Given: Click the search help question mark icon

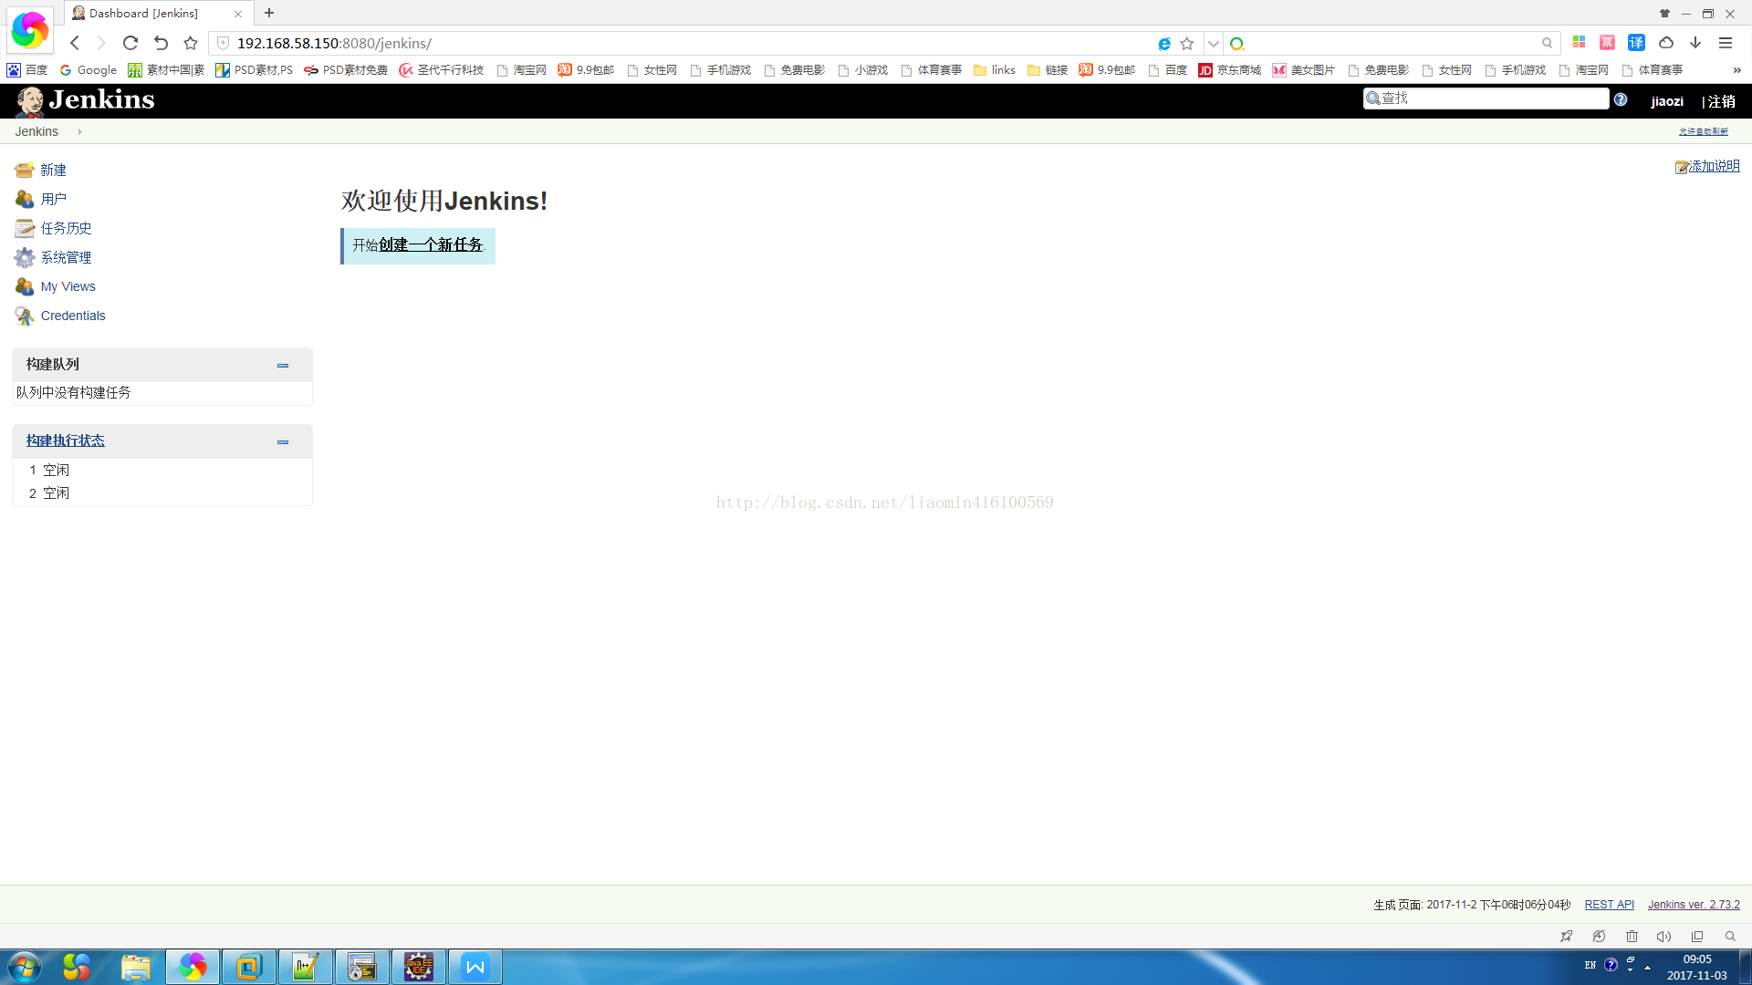Looking at the screenshot, I should (x=1621, y=100).
